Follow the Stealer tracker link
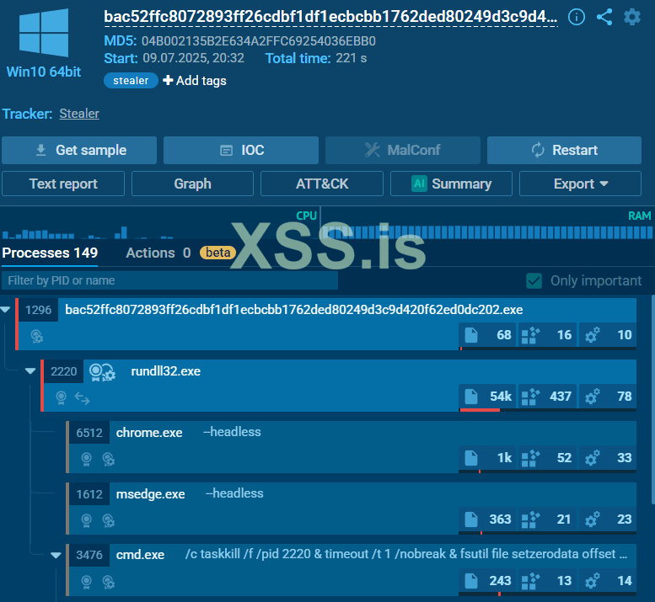This screenshot has width=655, height=602. [x=79, y=114]
